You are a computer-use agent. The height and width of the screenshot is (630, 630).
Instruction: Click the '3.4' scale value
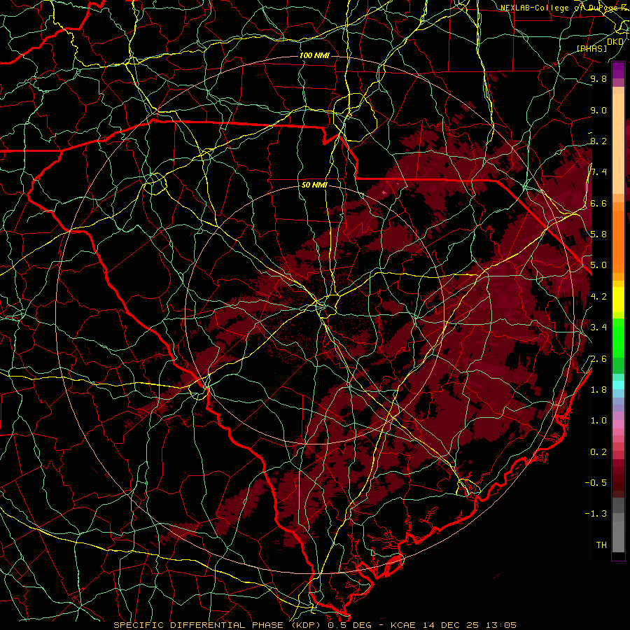pos(598,327)
